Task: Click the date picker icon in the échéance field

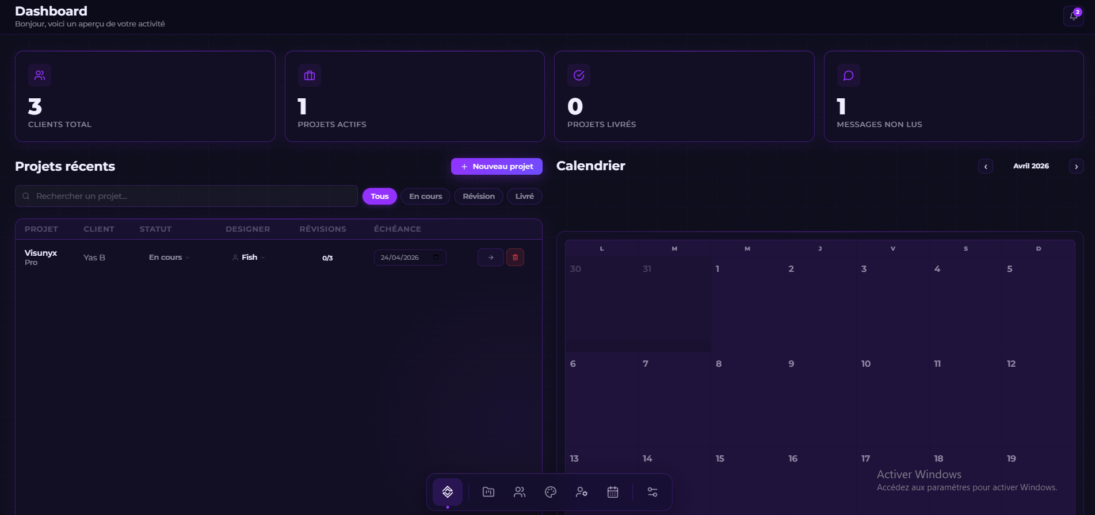Action: click(x=436, y=257)
